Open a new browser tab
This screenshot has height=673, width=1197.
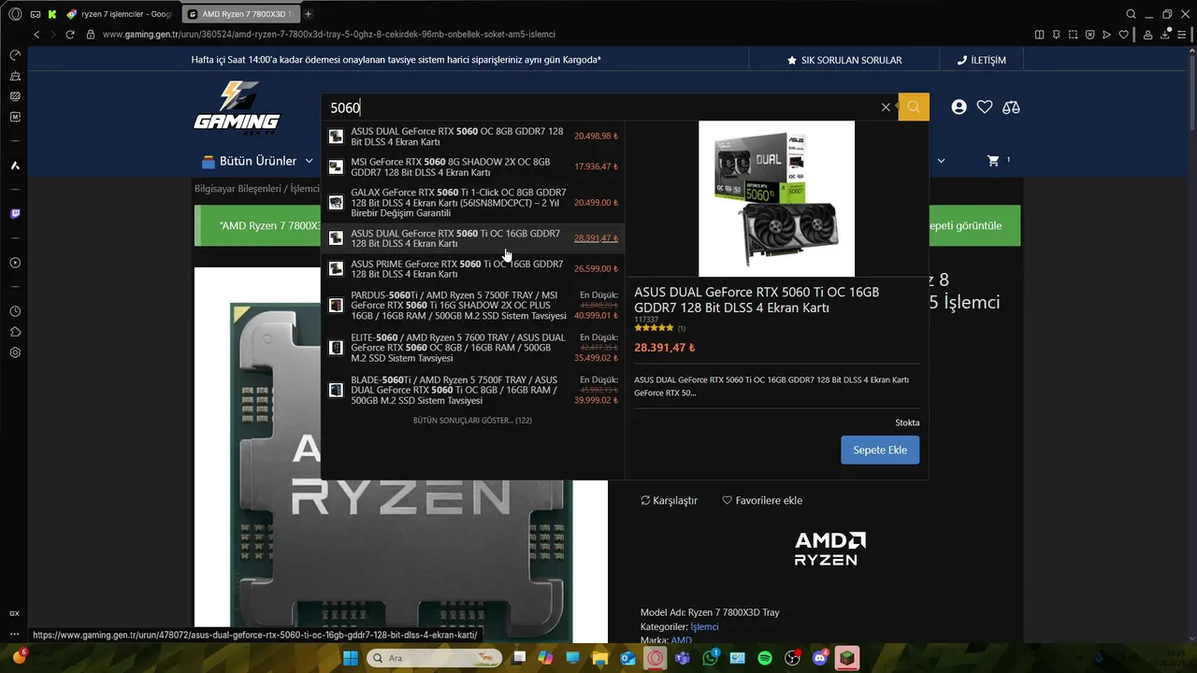coord(309,14)
